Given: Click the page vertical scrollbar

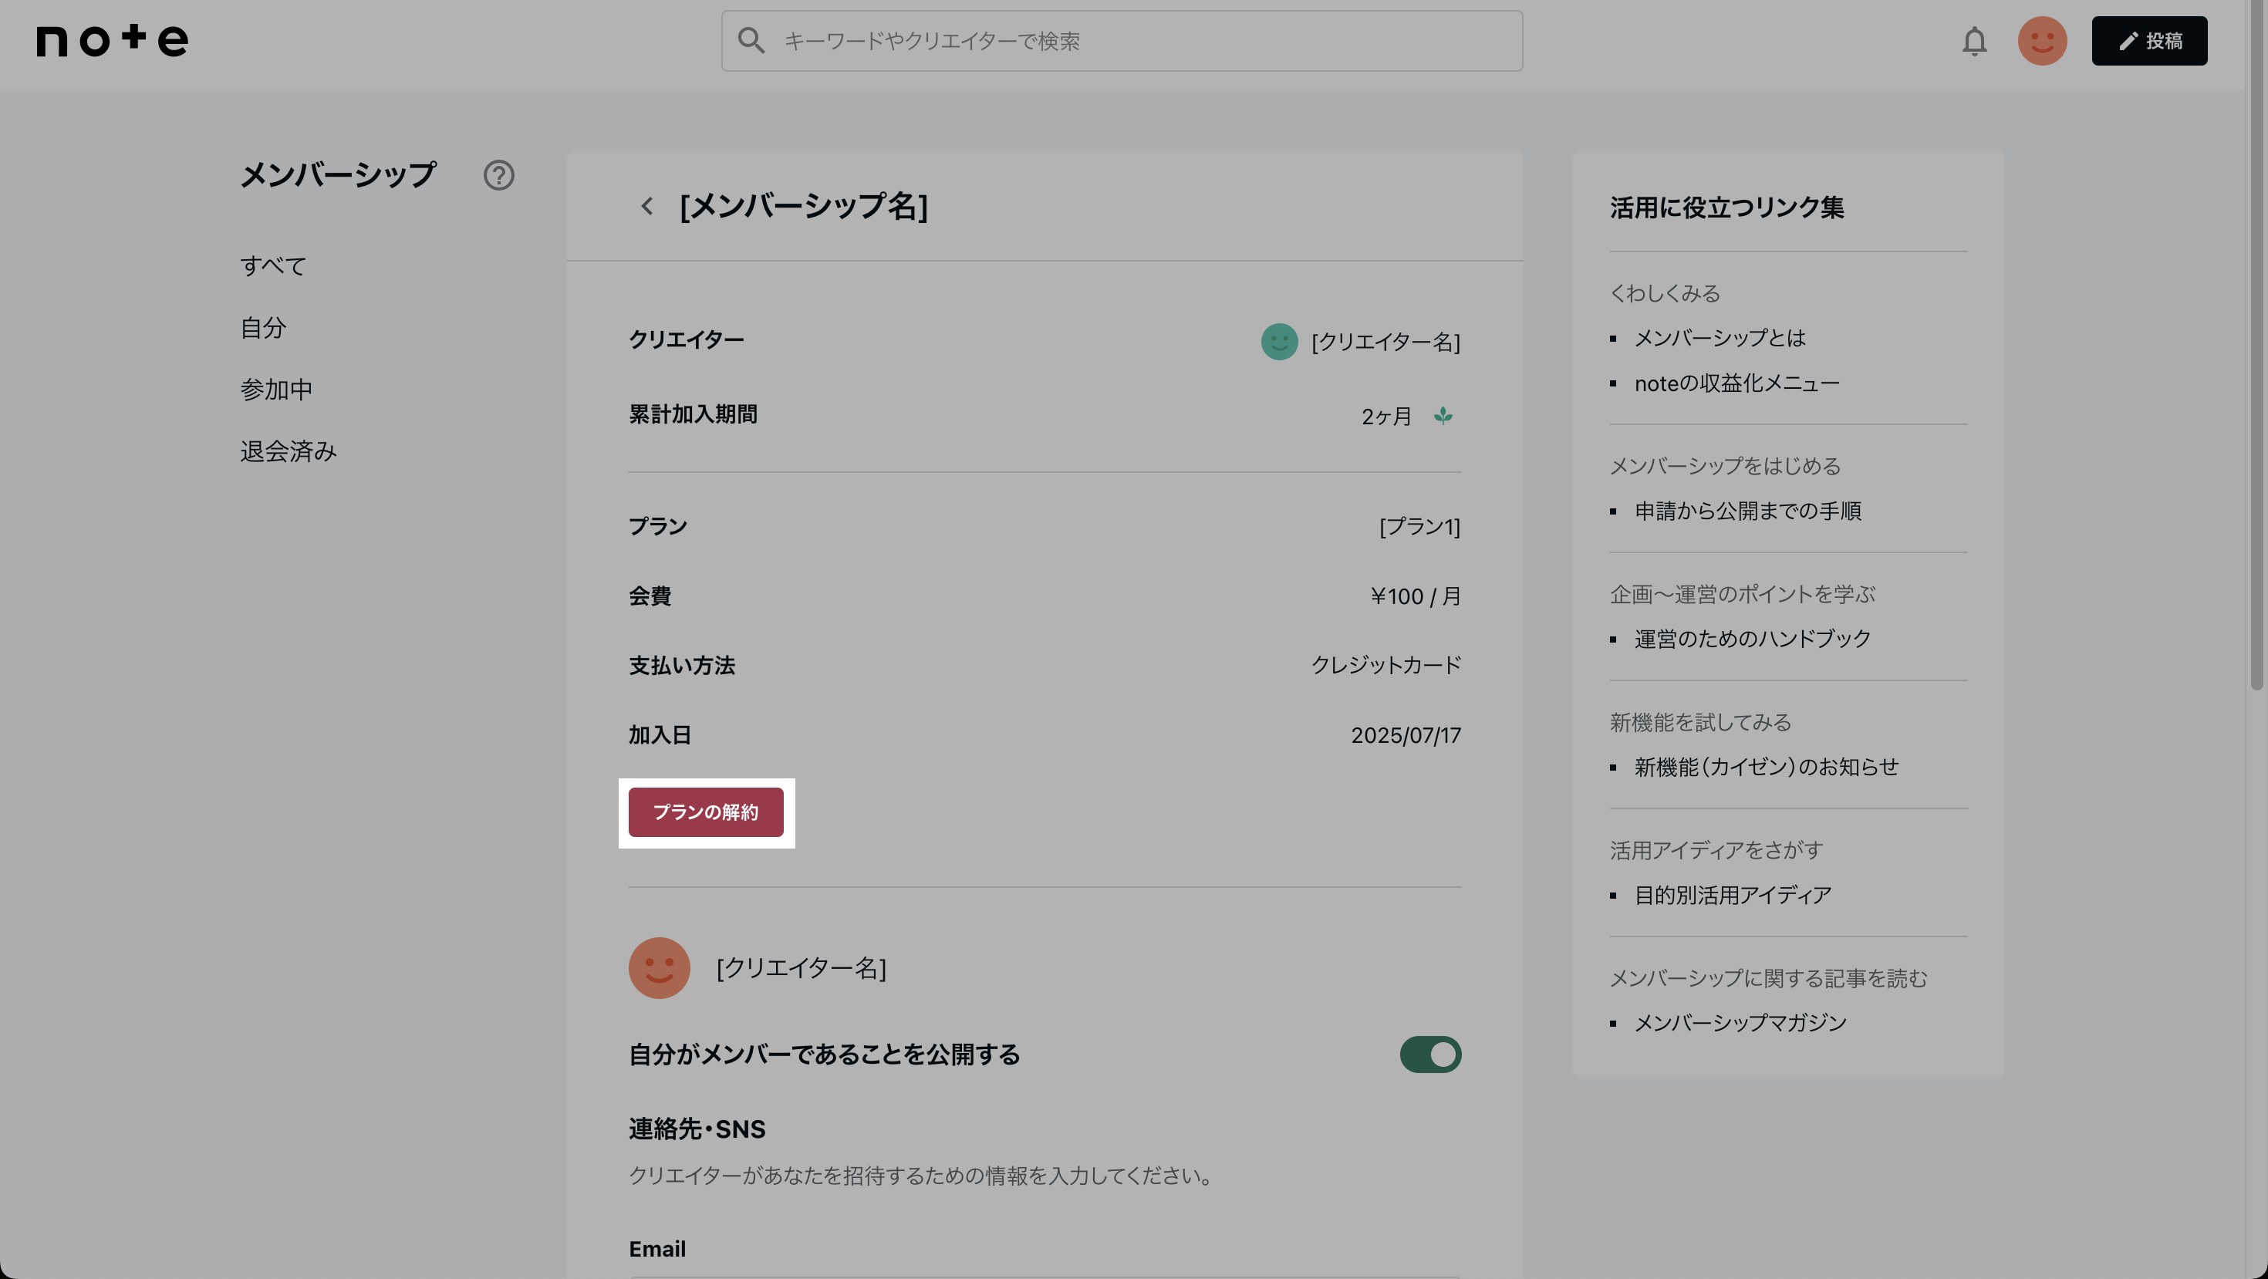Looking at the screenshot, I should point(2256,352).
